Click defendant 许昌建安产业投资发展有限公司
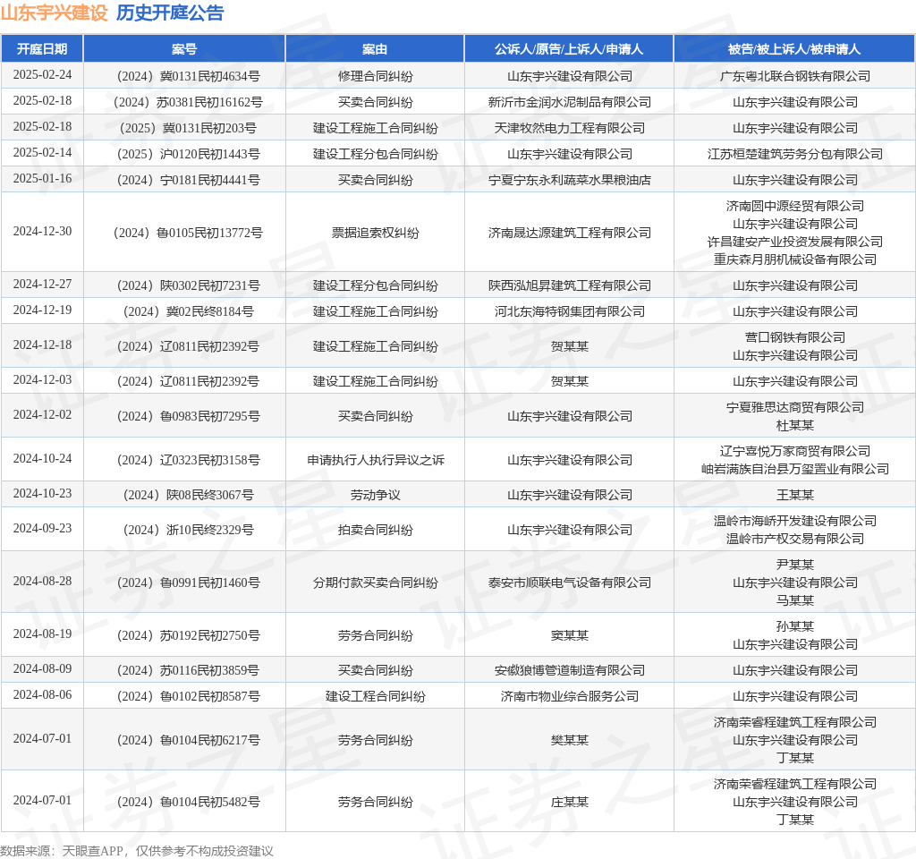 point(795,242)
